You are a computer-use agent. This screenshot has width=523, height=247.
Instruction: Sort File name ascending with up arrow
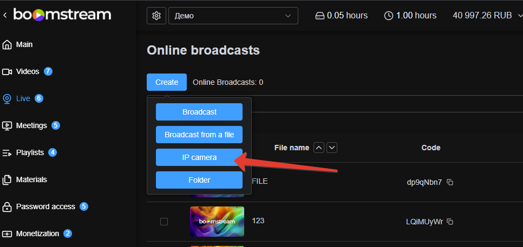coord(319,148)
